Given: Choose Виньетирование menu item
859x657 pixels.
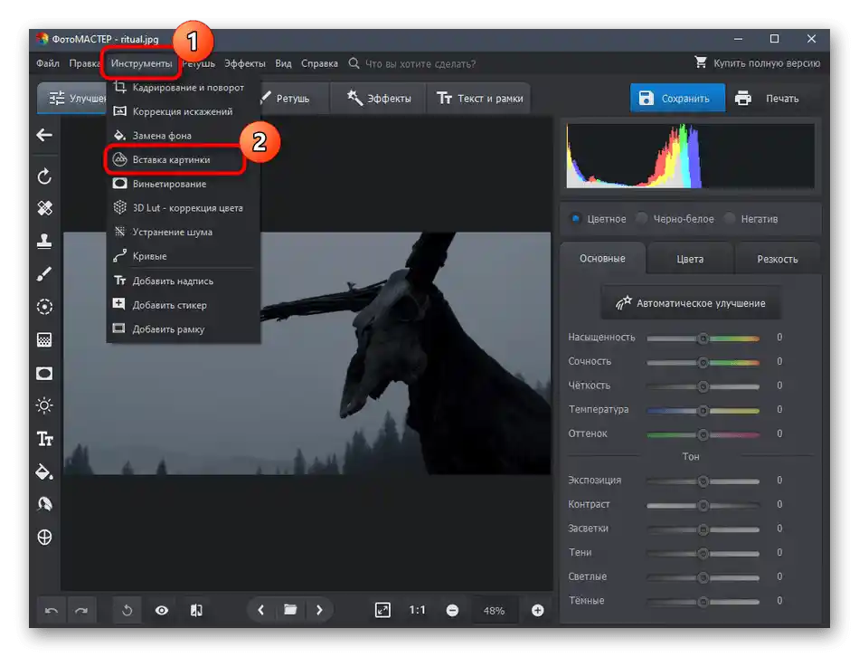Looking at the screenshot, I should pyautogui.click(x=183, y=184).
